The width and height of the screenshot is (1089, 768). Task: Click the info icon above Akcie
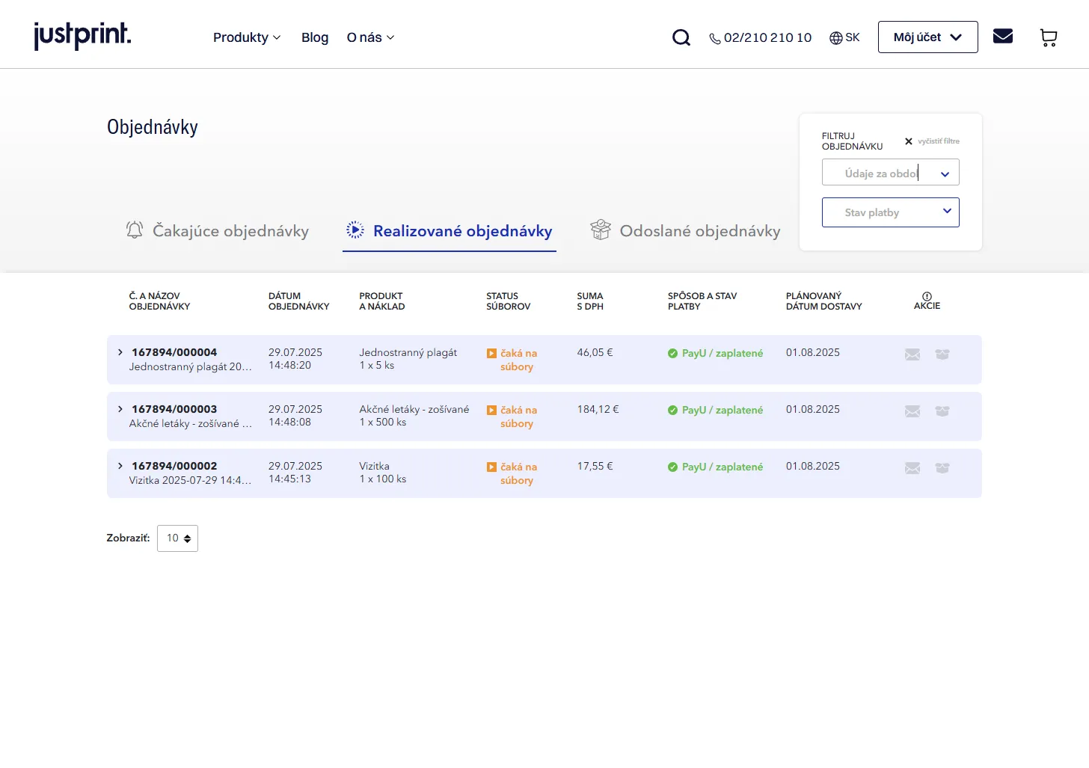coord(927,296)
